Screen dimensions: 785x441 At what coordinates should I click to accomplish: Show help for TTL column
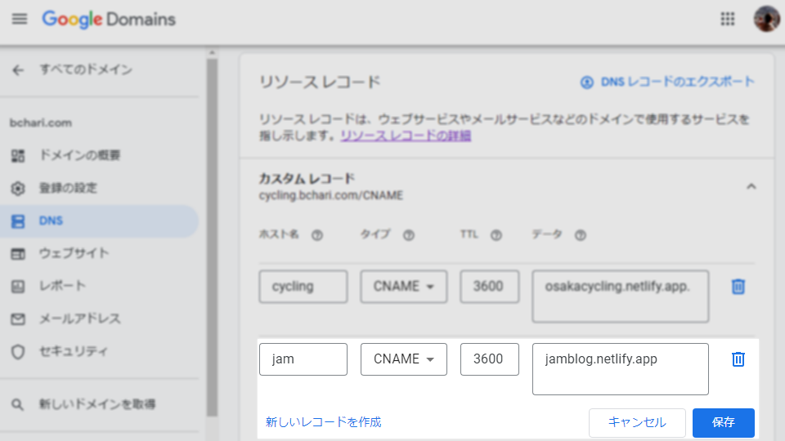click(496, 235)
